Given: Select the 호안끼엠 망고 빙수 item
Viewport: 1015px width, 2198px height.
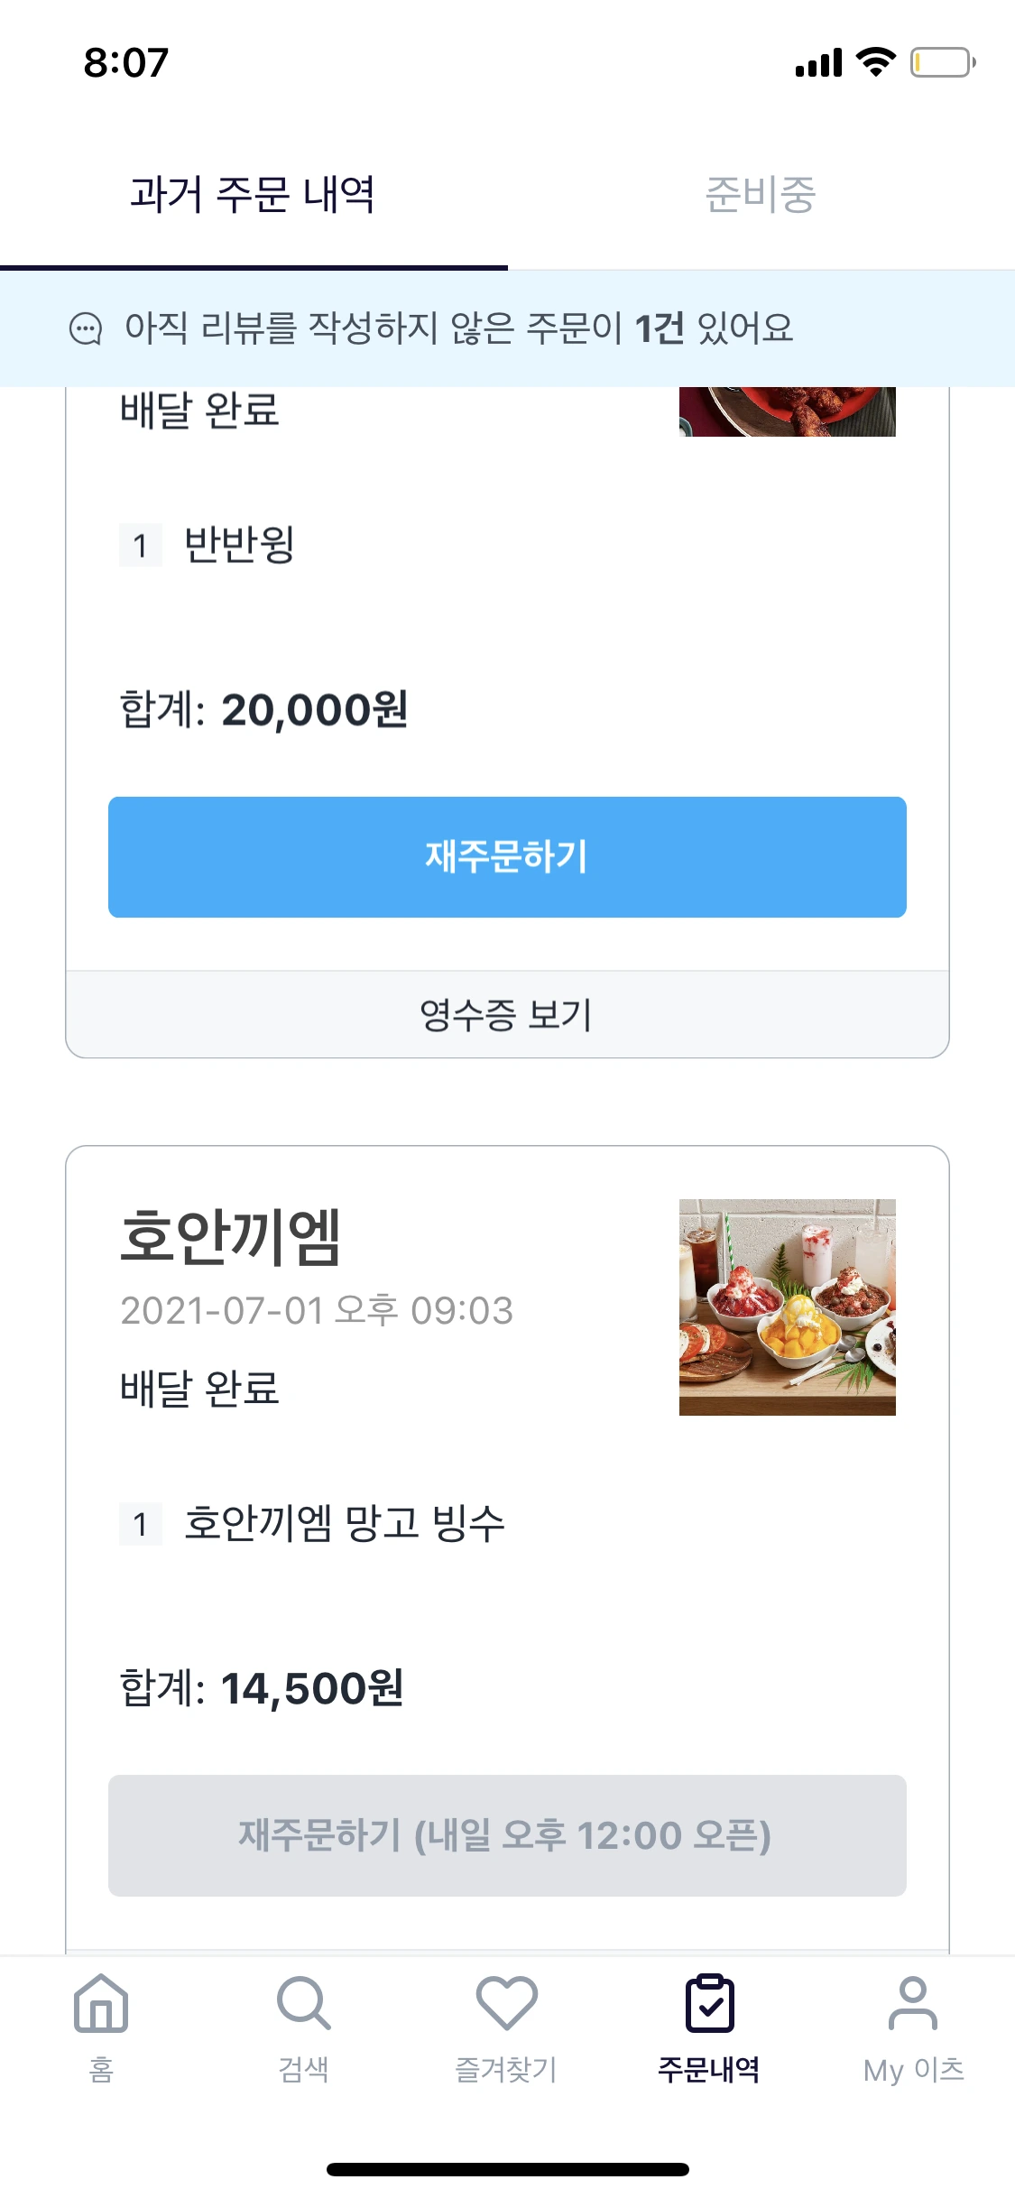Looking at the screenshot, I should coord(344,1523).
